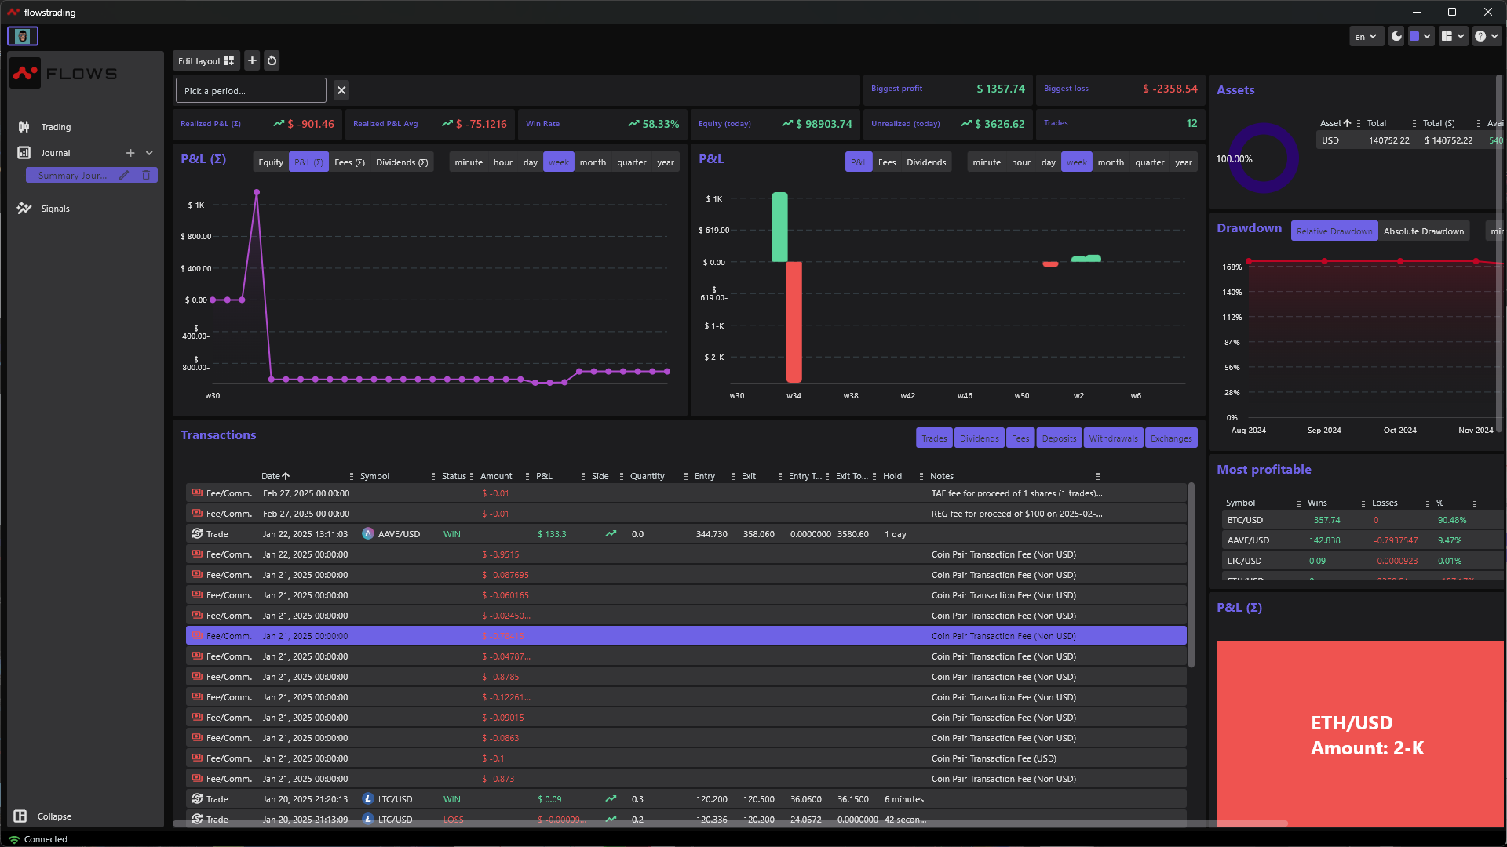The width and height of the screenshot is (1507, 847).
Task: Add a new journal with plus icon
Action: point(130,153)
